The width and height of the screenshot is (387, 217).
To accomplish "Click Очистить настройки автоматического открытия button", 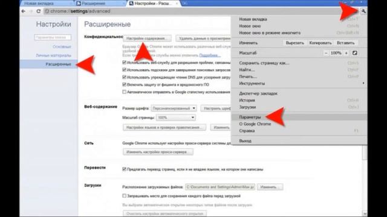I will (x=165, y=213).
